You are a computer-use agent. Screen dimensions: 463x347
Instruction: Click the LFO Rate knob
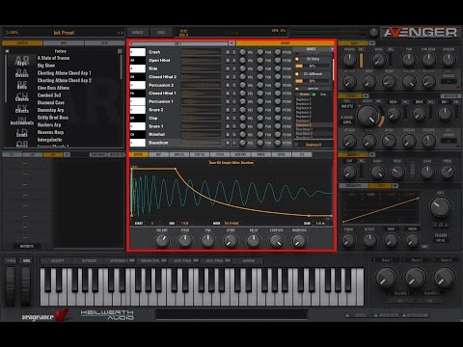(x=441, y=207)
